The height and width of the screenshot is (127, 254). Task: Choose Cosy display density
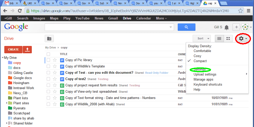tap(197, 56)
